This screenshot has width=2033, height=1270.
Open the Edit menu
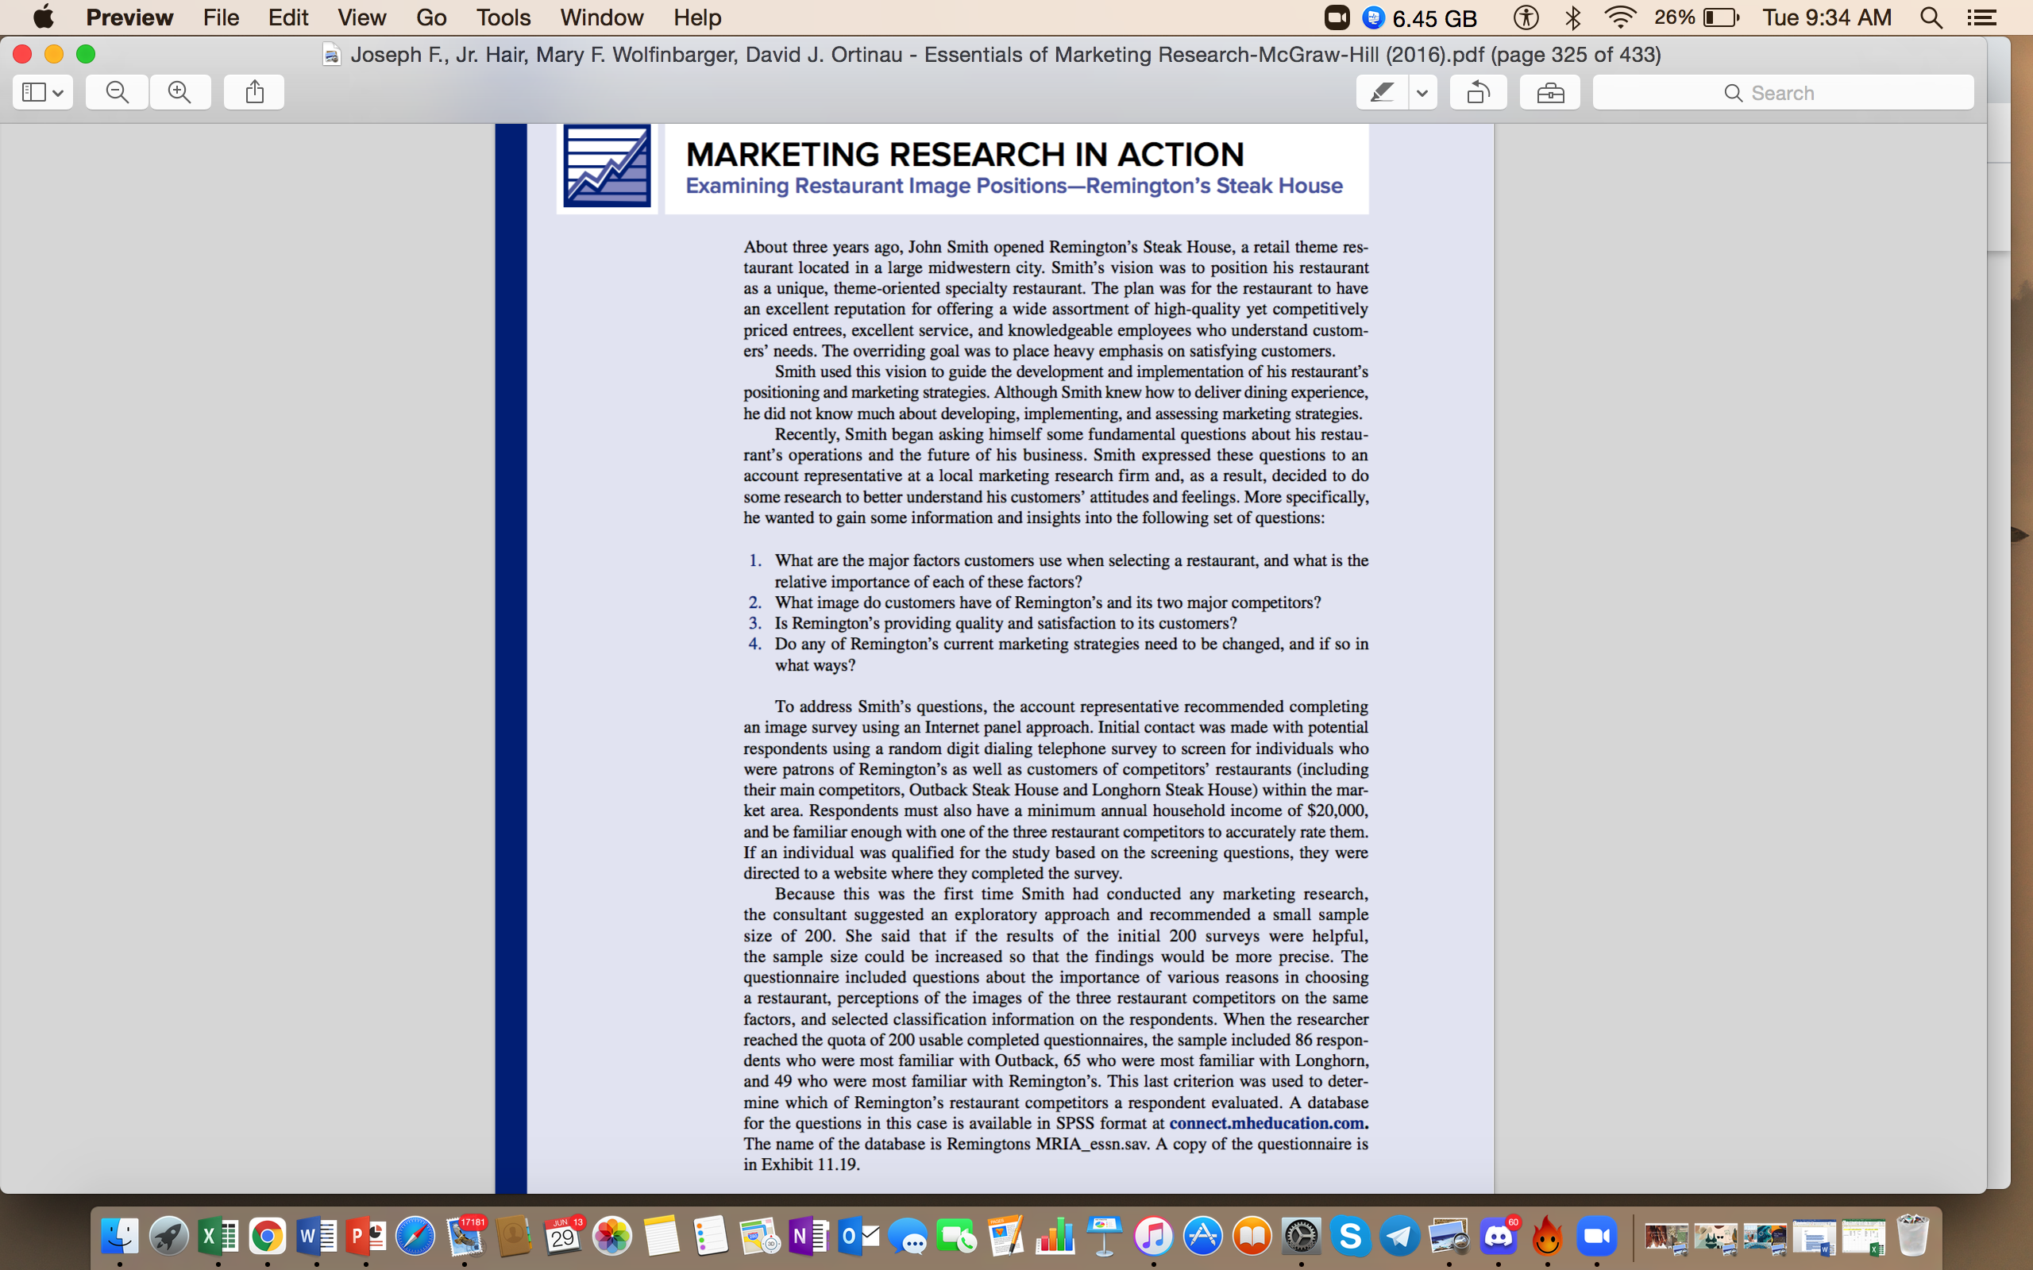point(288,17)
